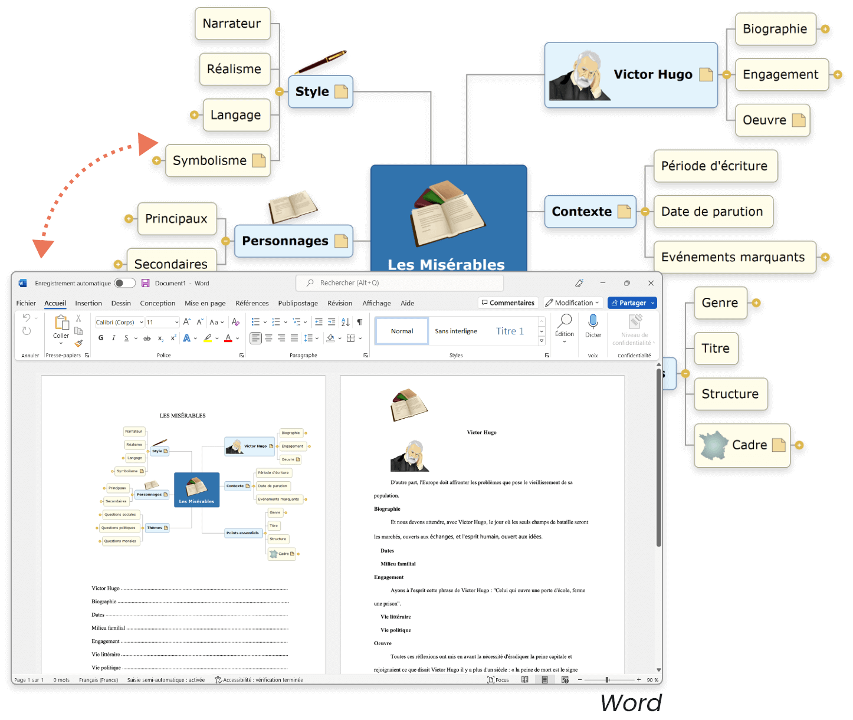Click the zoom out minus icon

pos(580,680)
